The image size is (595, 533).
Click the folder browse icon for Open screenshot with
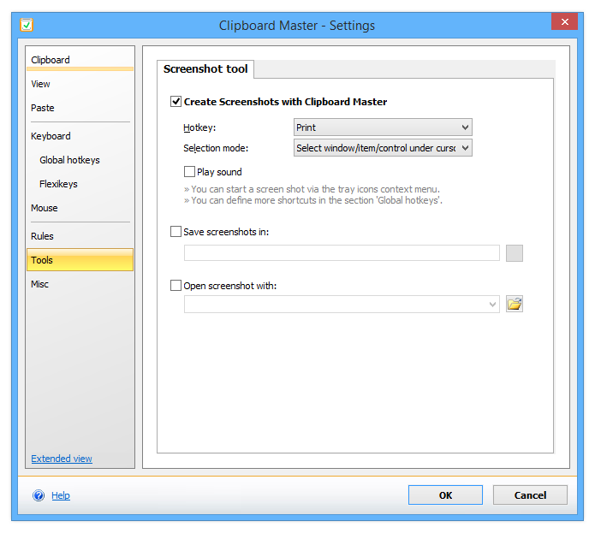tap(515, 304)
